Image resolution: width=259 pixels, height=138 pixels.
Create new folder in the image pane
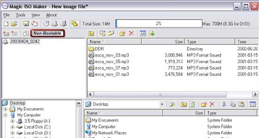click(x=122, y=33)
